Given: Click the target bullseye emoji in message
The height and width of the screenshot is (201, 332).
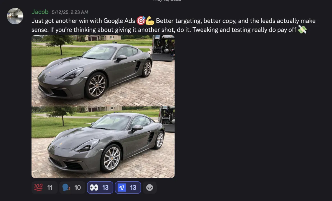Looking at the screenshot, I should click(x=141, y=21).
